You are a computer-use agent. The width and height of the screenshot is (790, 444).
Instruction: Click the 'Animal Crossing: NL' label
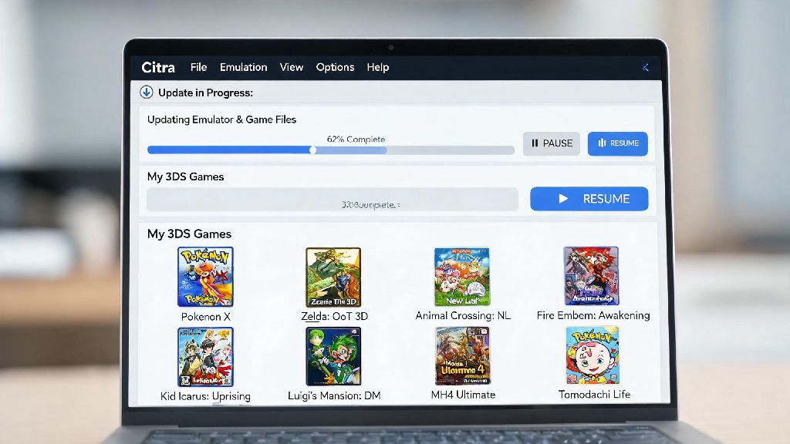click(463, 315)
